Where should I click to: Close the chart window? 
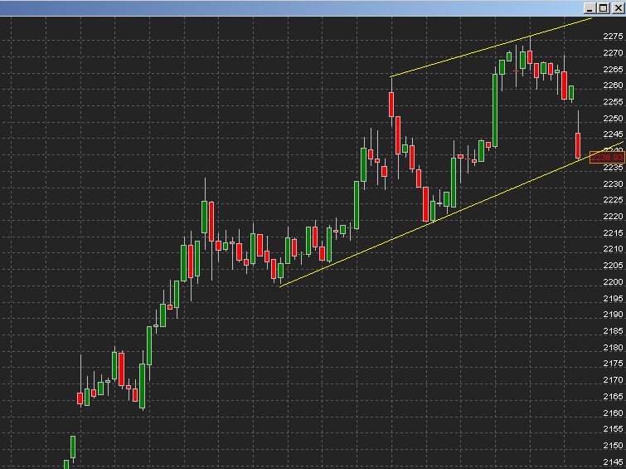point(617,8)
